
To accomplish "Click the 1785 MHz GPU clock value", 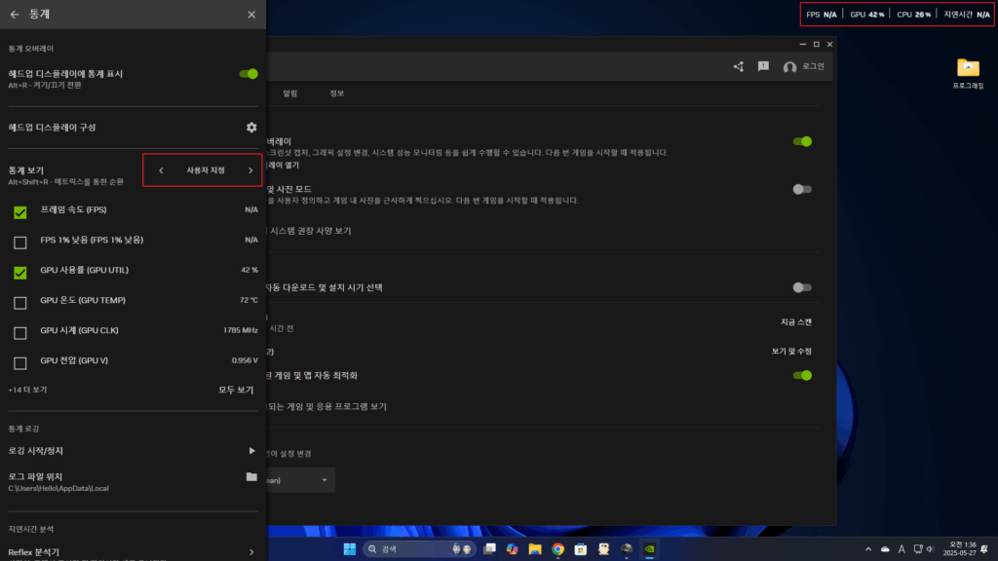I will click(x=241, y=330).
